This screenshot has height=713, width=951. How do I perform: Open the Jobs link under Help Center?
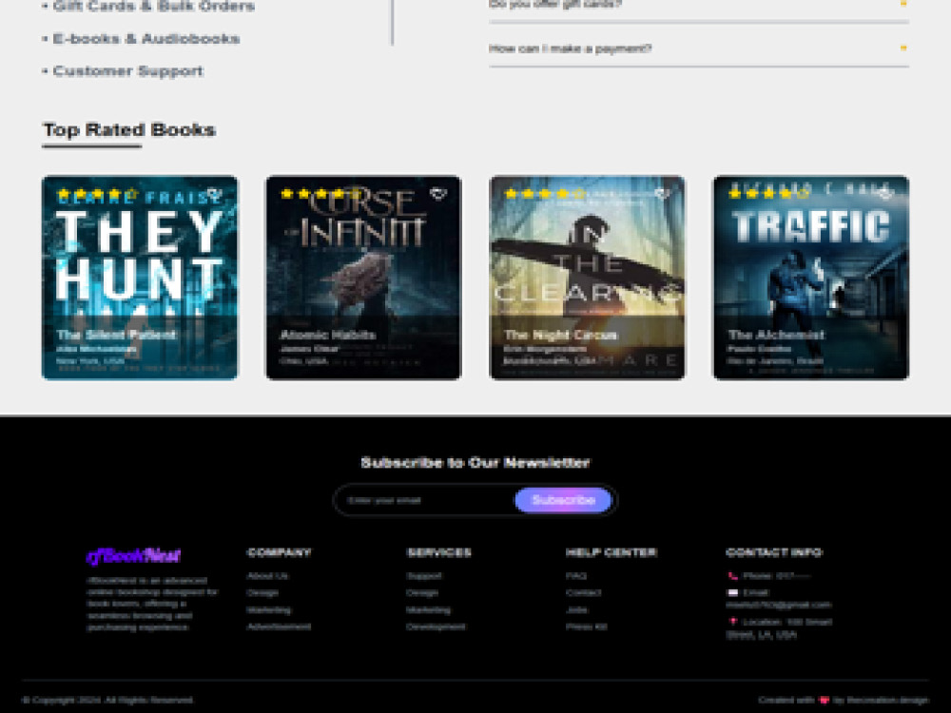577,610
